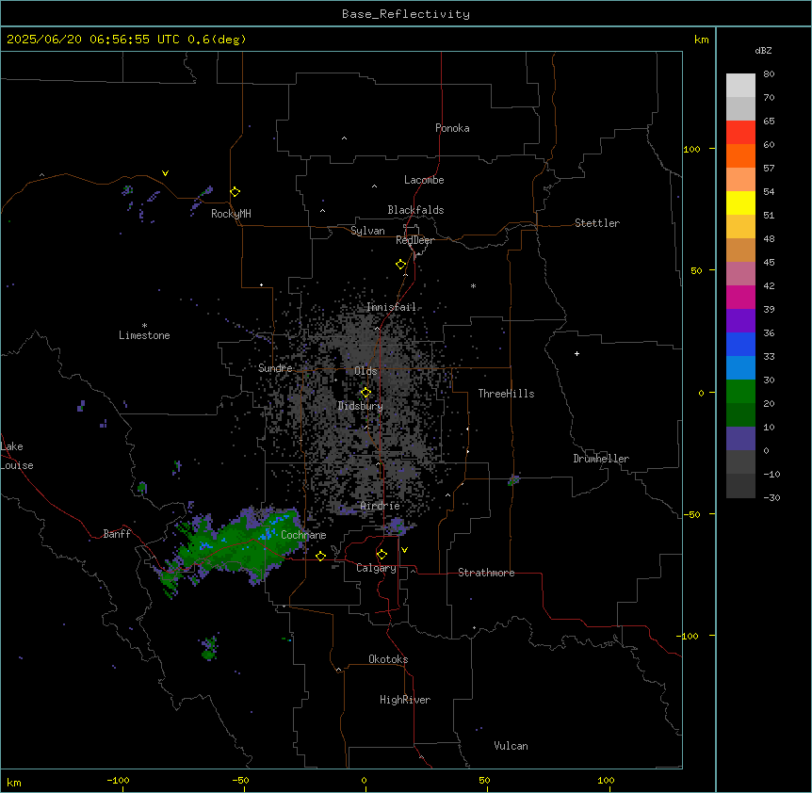The height and width of the screenshot is (793, 812).
Task: Click the yellow V marker northeast of Calgary
Action: [x=404, y=550]
